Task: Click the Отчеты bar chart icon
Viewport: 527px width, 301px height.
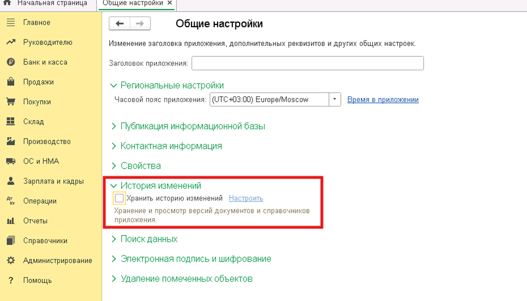Action: [x=11, y=221]
